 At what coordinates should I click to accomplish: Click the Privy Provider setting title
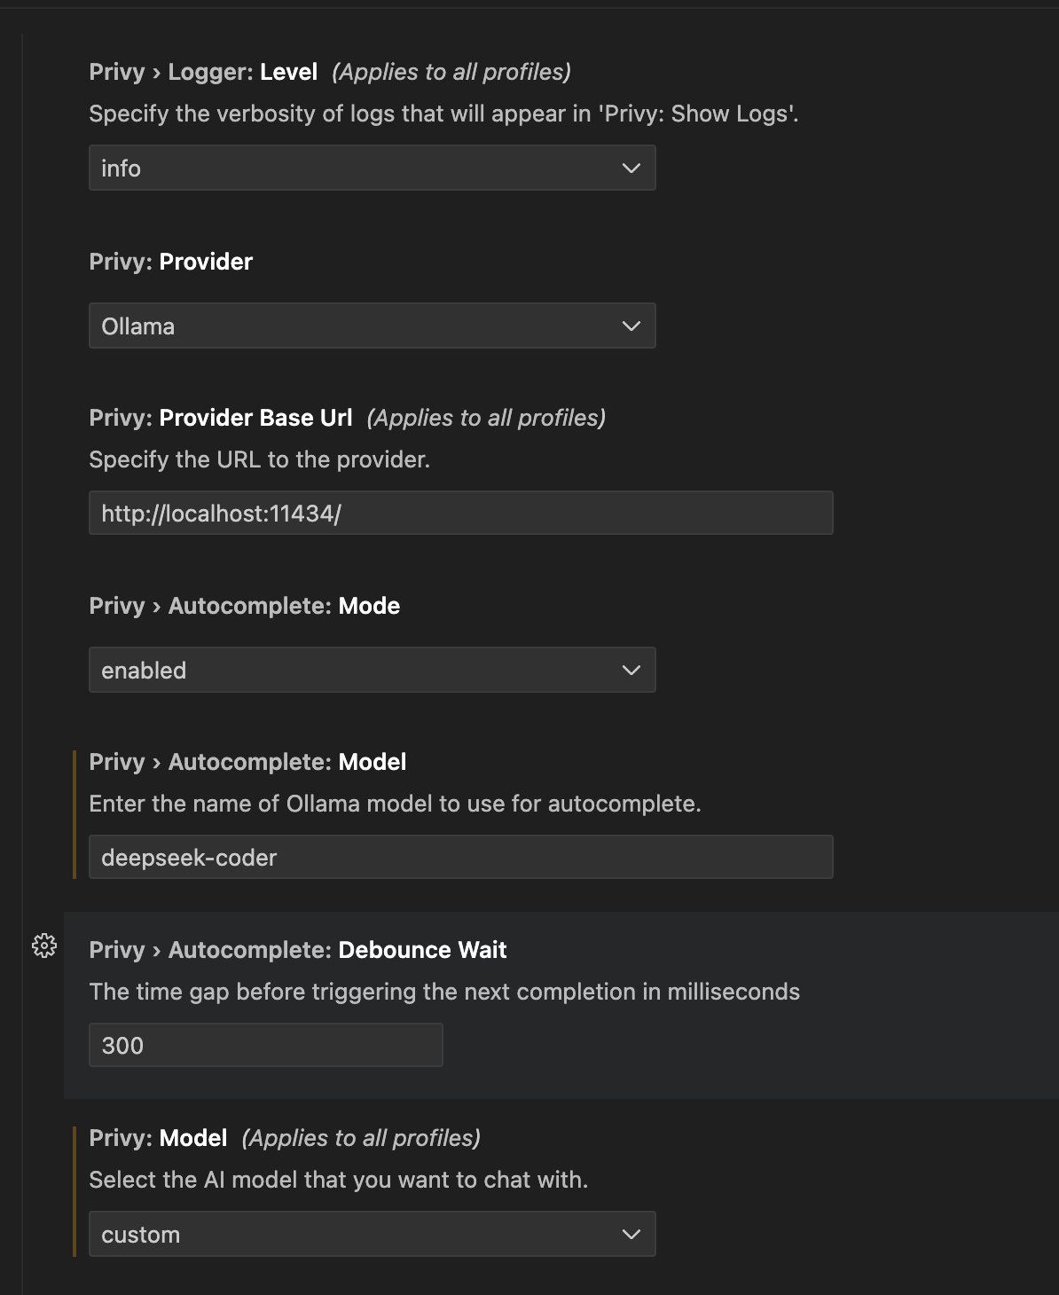pos(171,262)
